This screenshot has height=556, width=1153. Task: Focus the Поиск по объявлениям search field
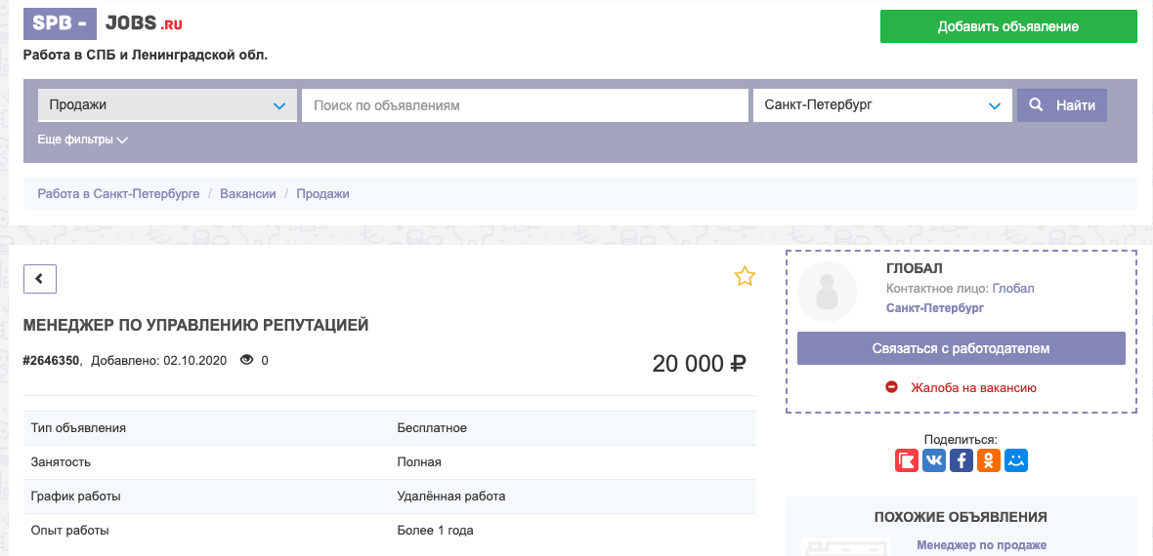[x=525, y=105]
